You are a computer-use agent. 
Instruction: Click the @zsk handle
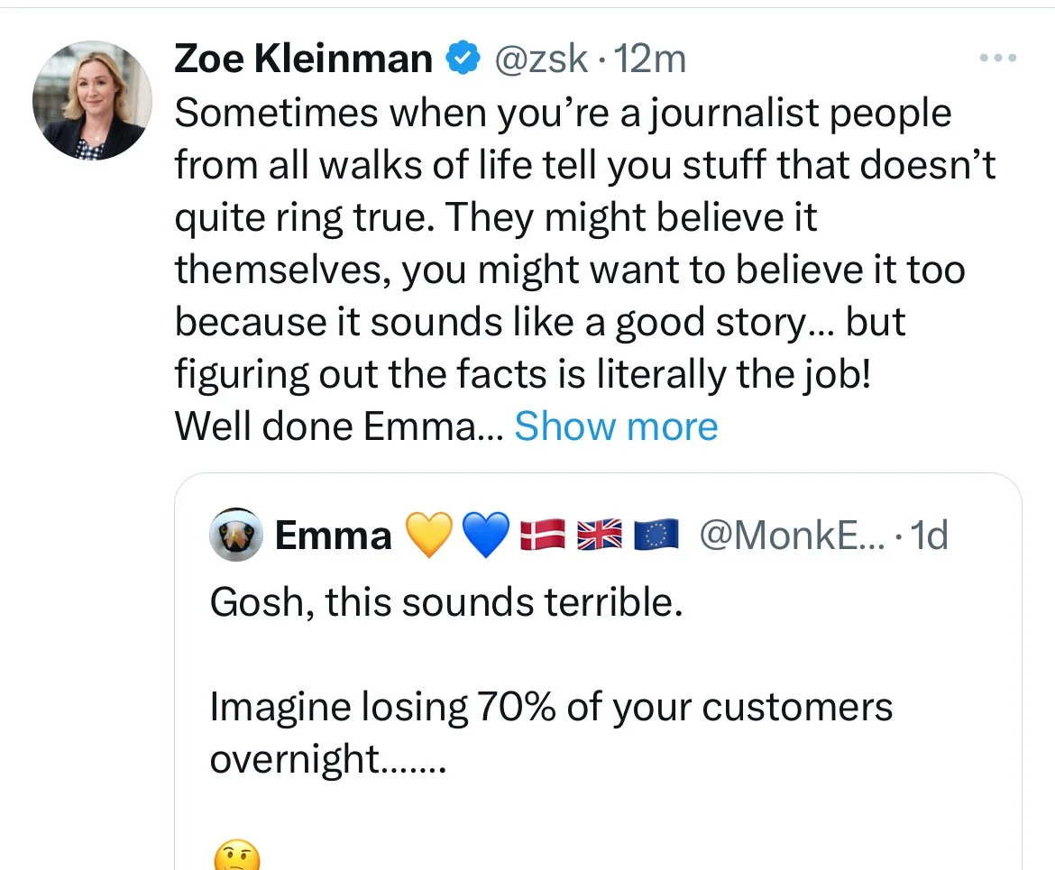click(537, 60)
